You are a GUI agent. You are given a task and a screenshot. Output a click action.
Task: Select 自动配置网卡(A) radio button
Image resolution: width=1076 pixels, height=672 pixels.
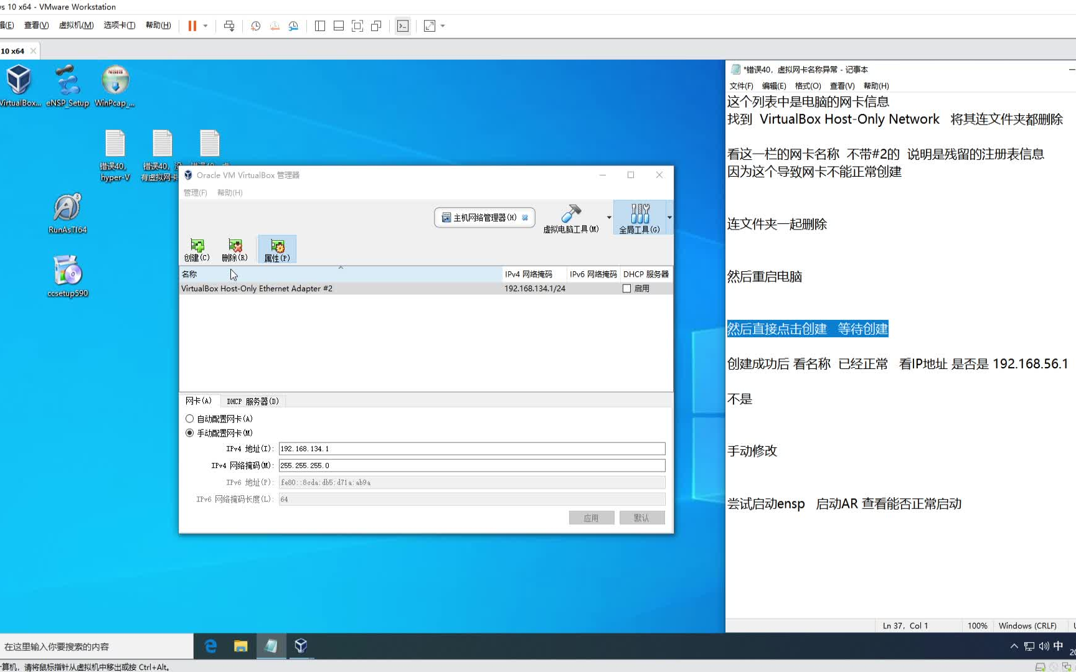point(190,419)
